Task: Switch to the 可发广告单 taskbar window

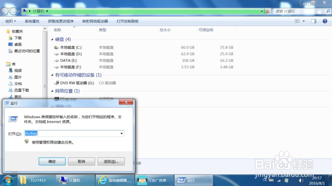Action: click(154, 180)
